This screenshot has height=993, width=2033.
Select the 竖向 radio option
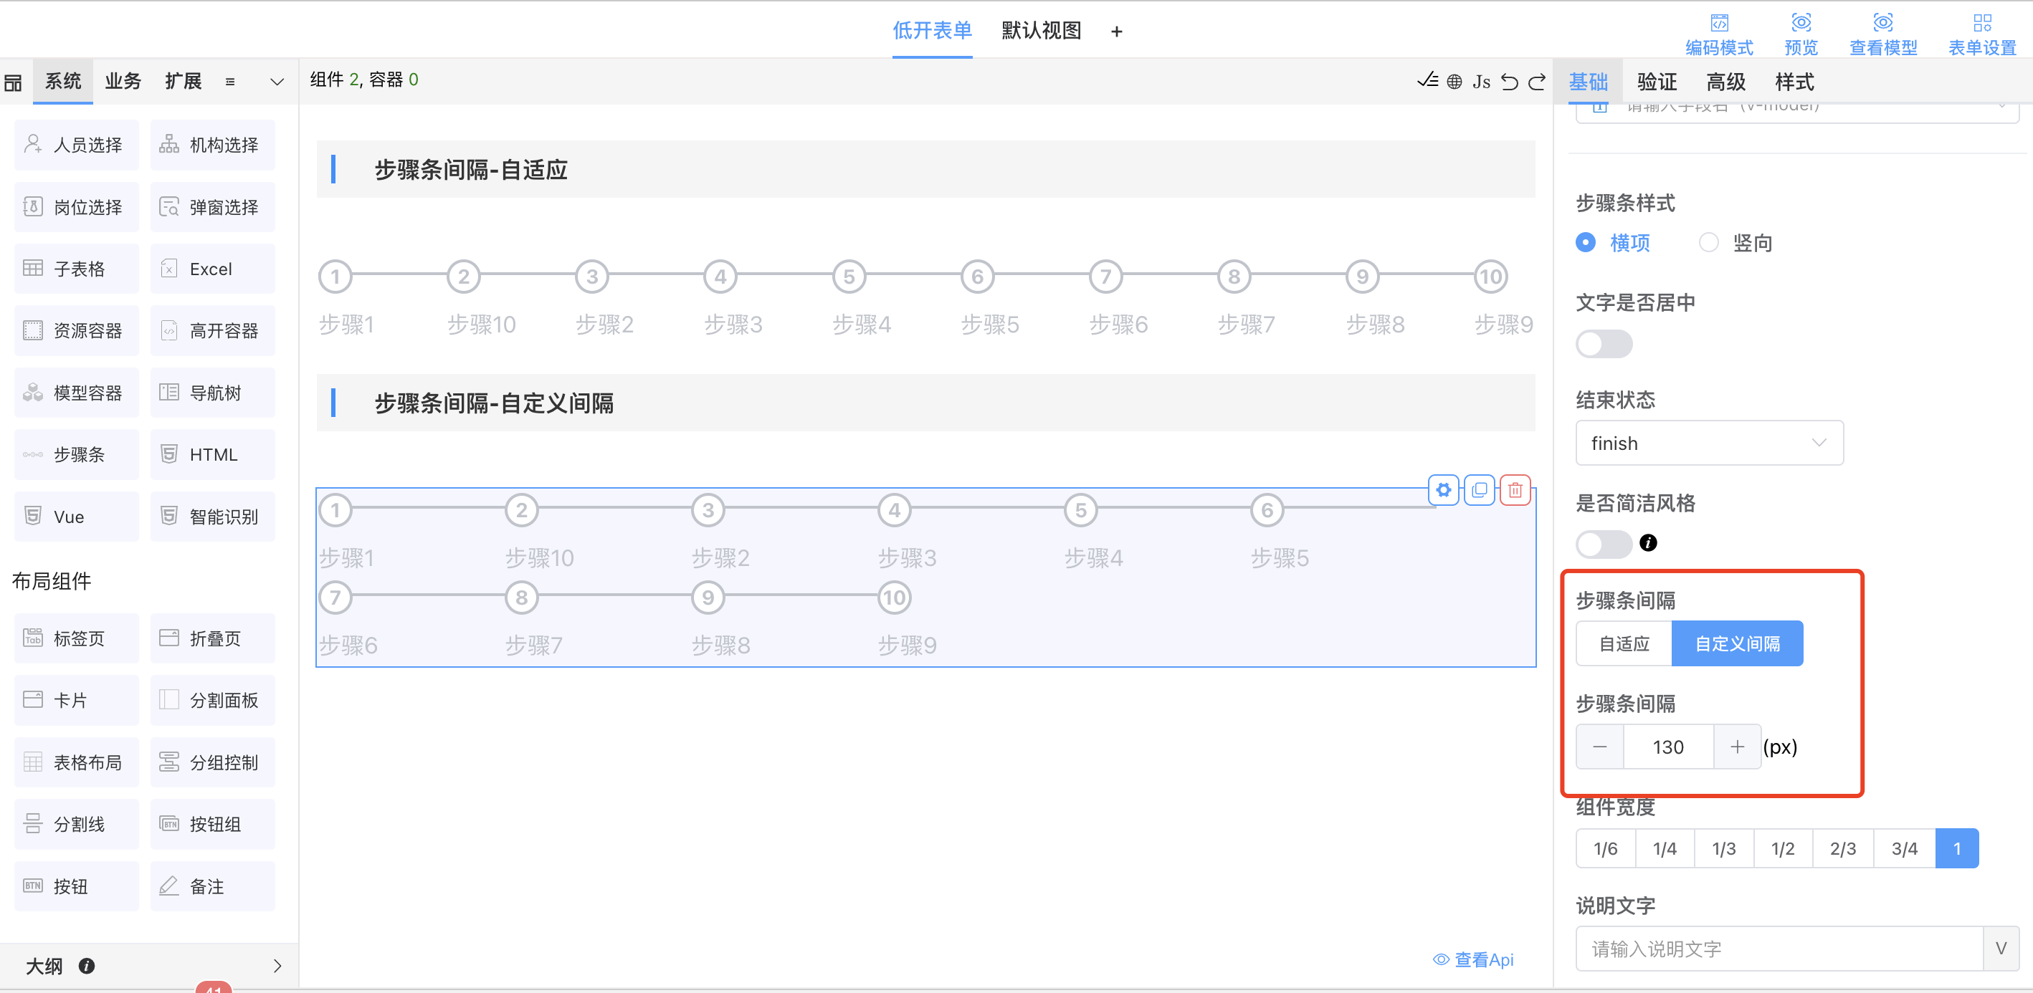coord(1709,242)
